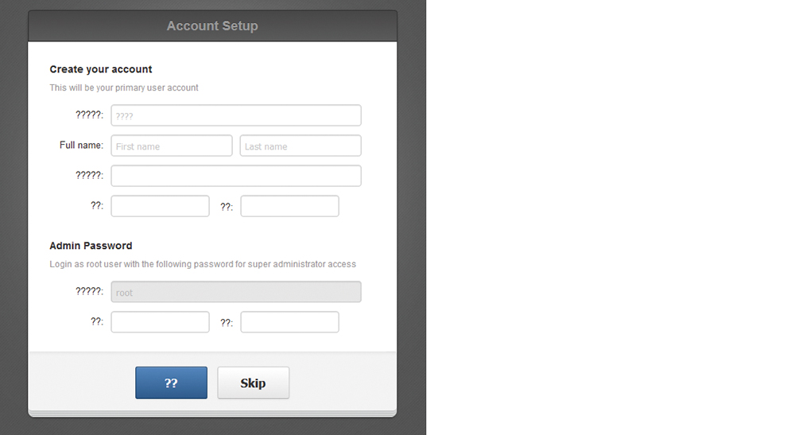
Task: Focus the Last name input field
Action: click(x=301, y=146)
